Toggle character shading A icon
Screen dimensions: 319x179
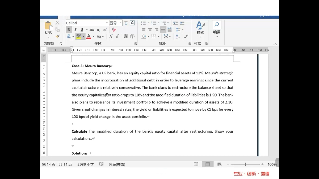(126, 36)
